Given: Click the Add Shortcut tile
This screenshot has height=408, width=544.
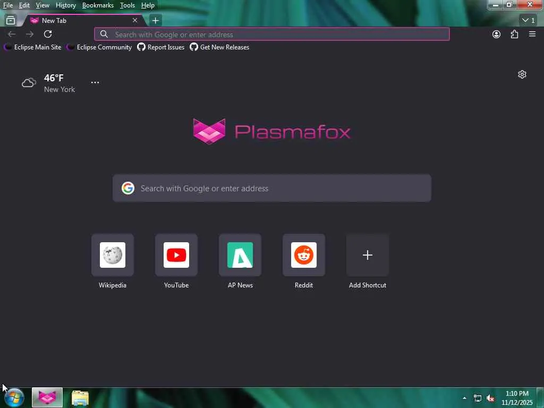Looking at the screenshot, I should (x=368, y=255).
